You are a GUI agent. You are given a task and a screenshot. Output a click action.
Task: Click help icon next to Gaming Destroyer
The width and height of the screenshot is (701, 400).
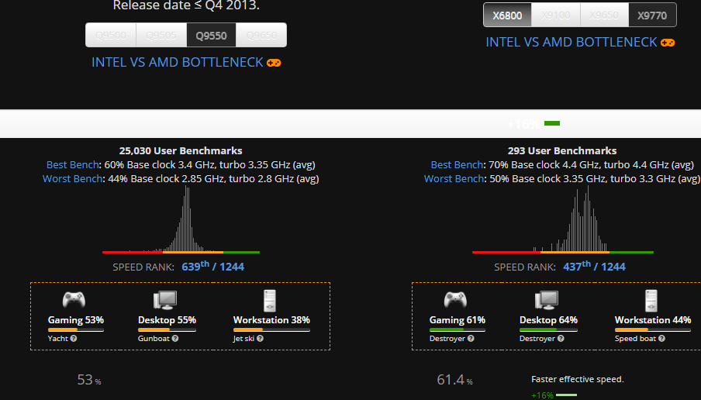click(471, 338)
